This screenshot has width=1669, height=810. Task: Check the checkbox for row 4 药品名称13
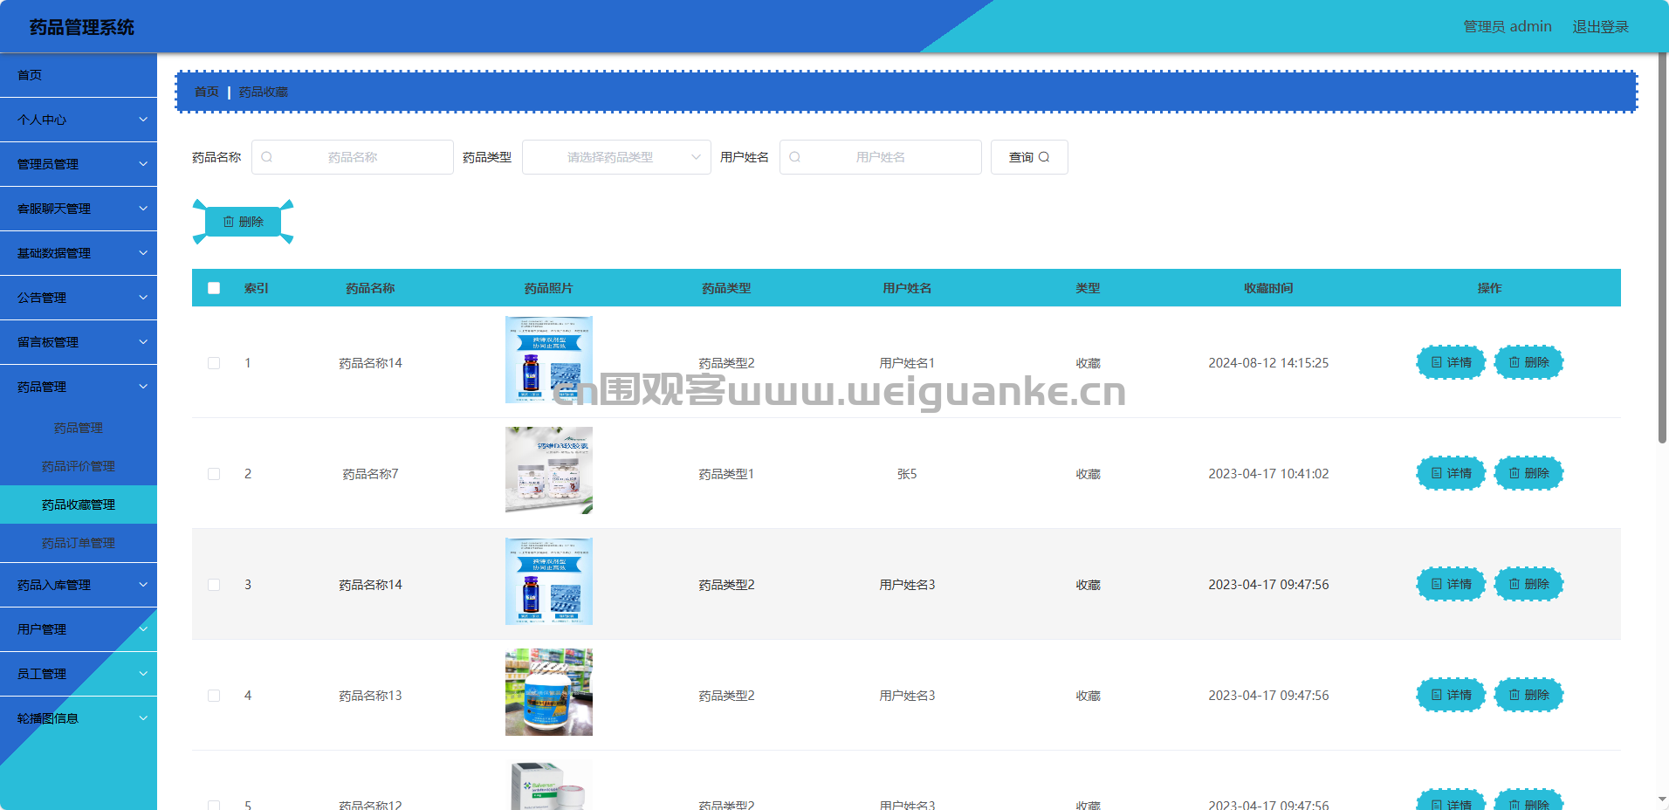pos(214,696)
